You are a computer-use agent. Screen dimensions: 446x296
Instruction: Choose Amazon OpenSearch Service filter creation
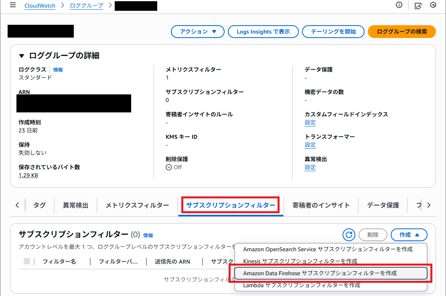[x=331, y=249]
